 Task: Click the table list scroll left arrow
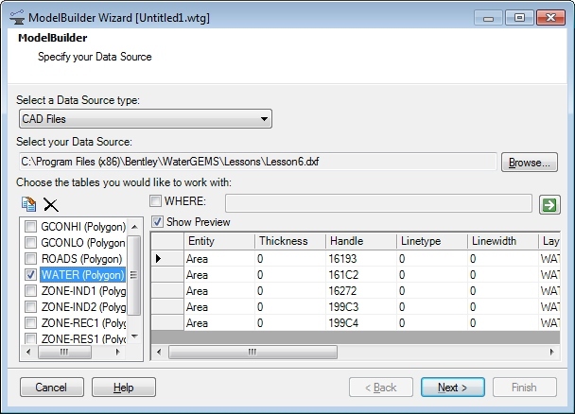(28, 352)
